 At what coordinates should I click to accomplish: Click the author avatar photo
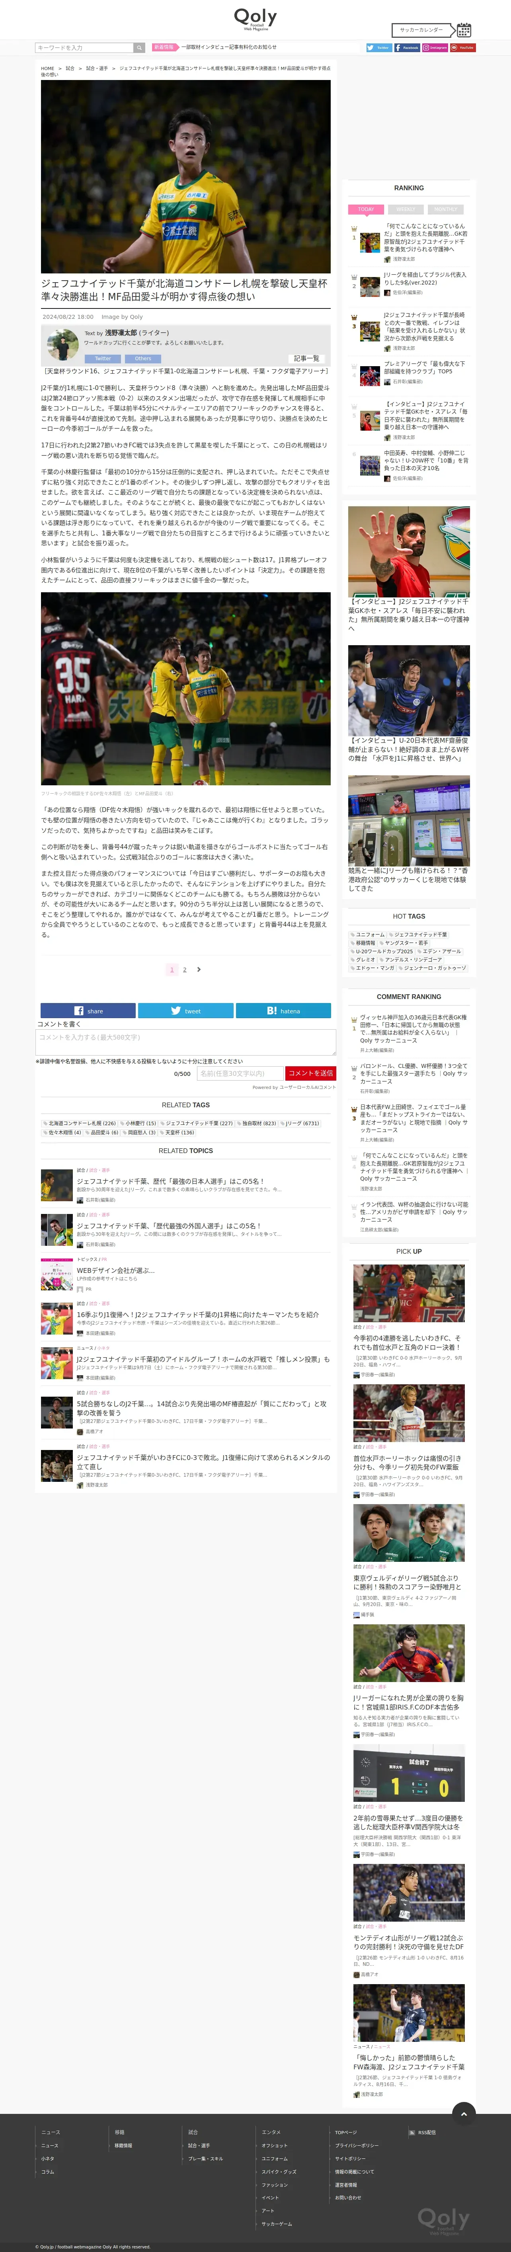pos(63,344)
